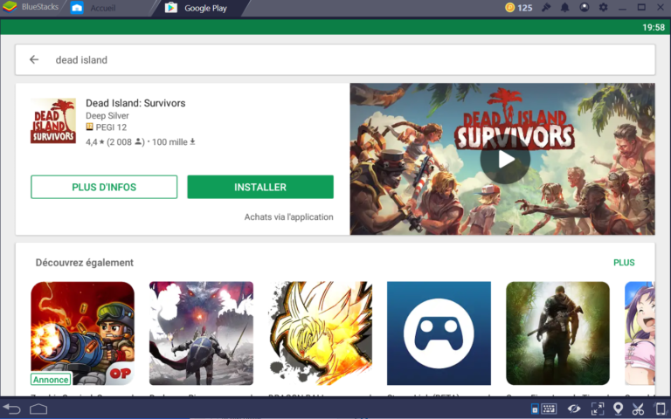Viewport: 671px width, 419px height.
Task: Open the soldier gunner ad game thumbnail
Action: point(83,333)
